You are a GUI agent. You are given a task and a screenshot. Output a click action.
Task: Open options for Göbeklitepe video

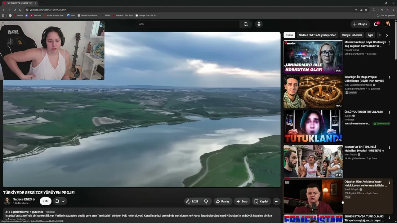[x=390, y=78]
